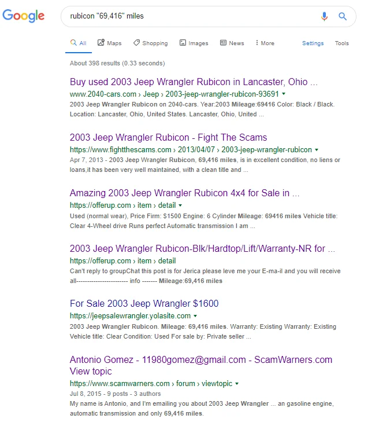Open 'For Sale 2003 Jeep Wrangler $1600' result

tap(144, 303)
